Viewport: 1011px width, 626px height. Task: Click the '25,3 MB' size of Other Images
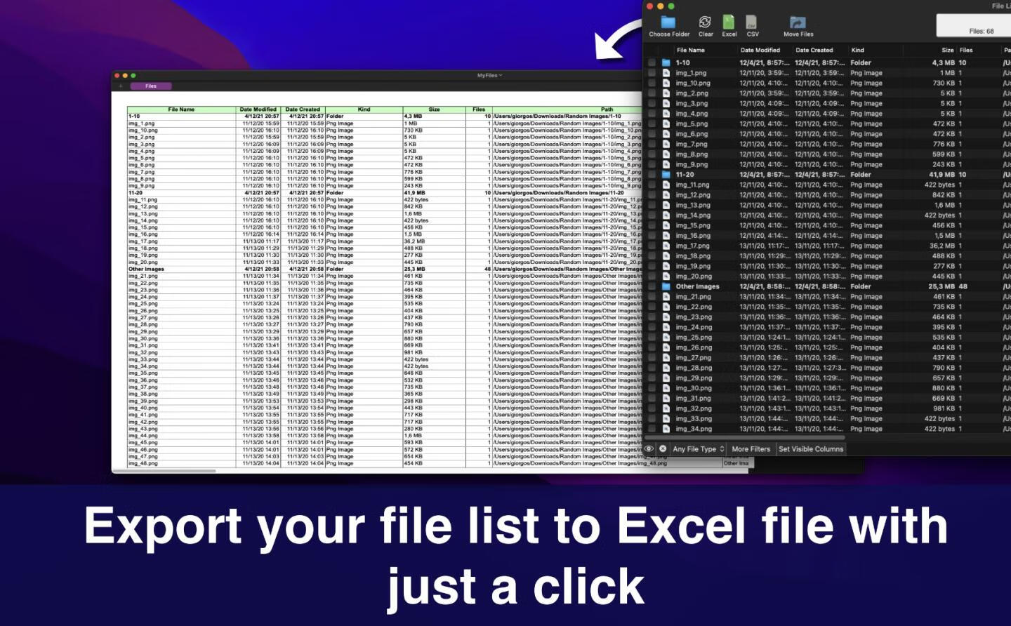click(942, 286)
